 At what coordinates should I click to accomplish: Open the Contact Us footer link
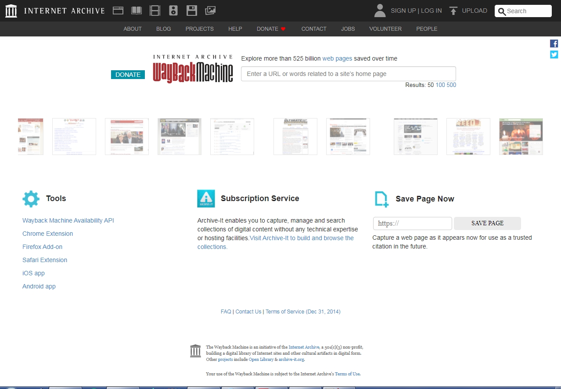click(248, 312)
